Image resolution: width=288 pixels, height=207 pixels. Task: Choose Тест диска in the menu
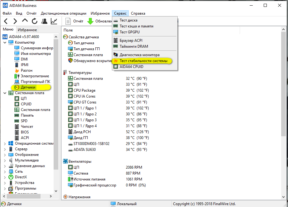[x=128, y=20]
